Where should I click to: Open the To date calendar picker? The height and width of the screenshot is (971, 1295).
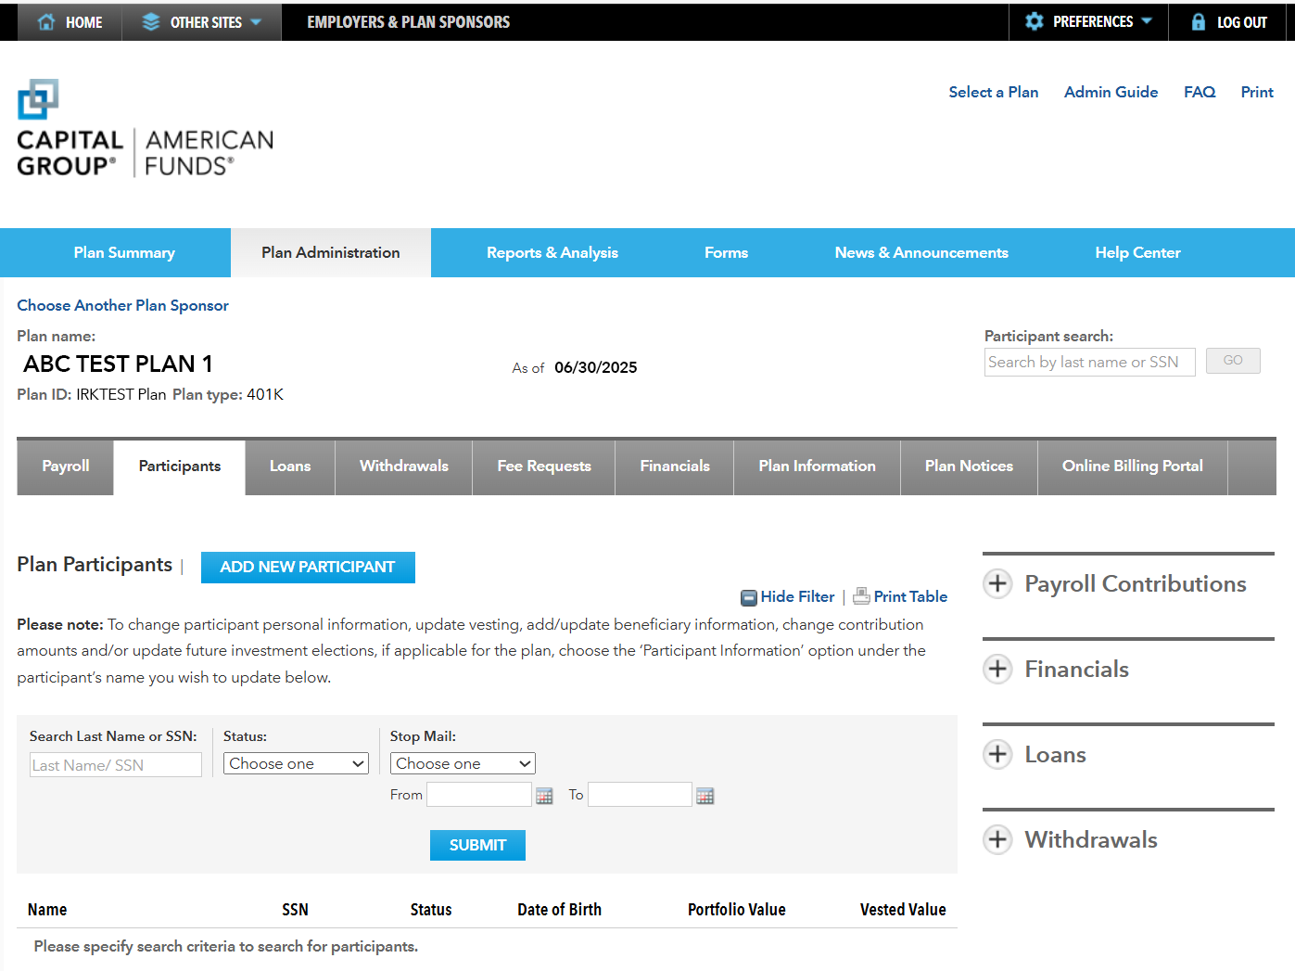click(x=705, y=795)
